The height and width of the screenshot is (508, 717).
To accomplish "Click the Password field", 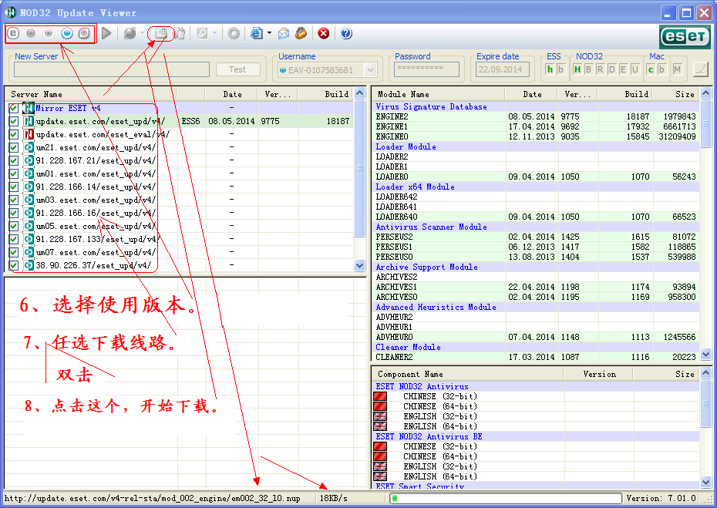I will 426,69.
